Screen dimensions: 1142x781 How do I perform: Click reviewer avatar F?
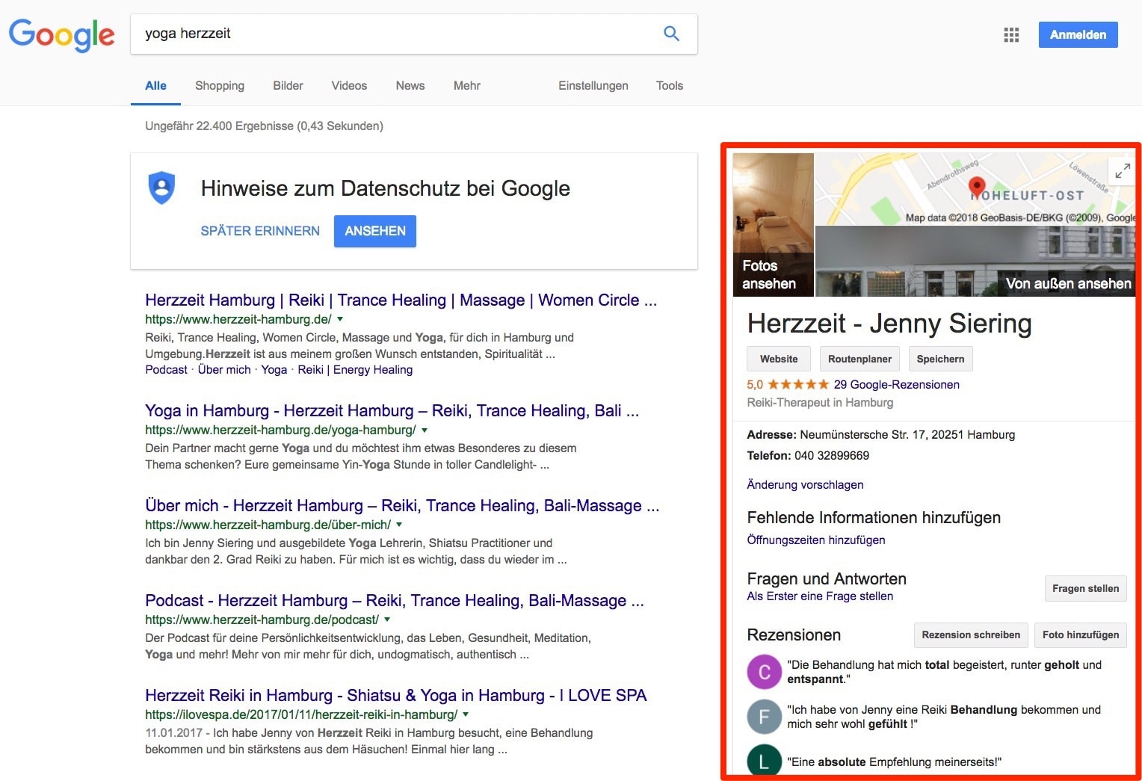pos(764,717)
